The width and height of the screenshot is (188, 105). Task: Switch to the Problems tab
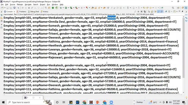(21, 12)
